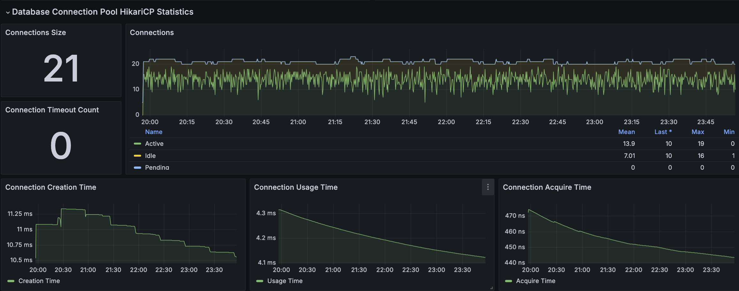
Task: Open color picker for Acquire Time series
Action: click(508, 281)
